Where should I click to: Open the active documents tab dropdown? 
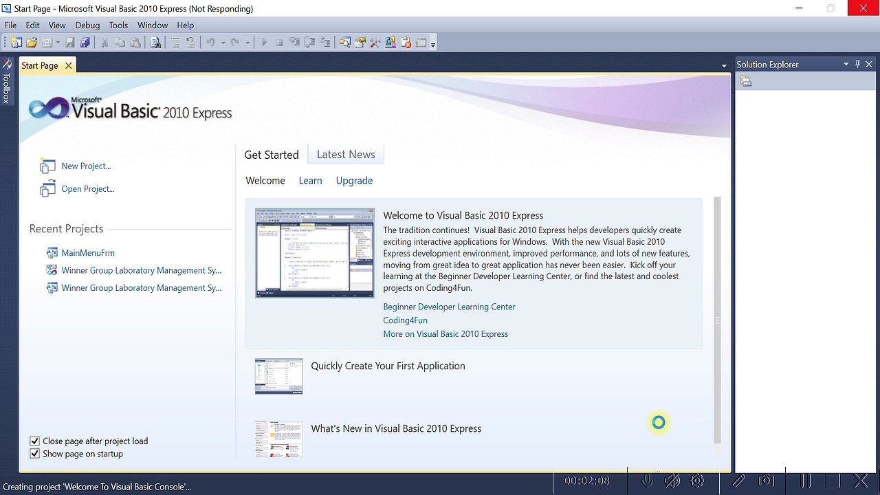pos(724,66)
